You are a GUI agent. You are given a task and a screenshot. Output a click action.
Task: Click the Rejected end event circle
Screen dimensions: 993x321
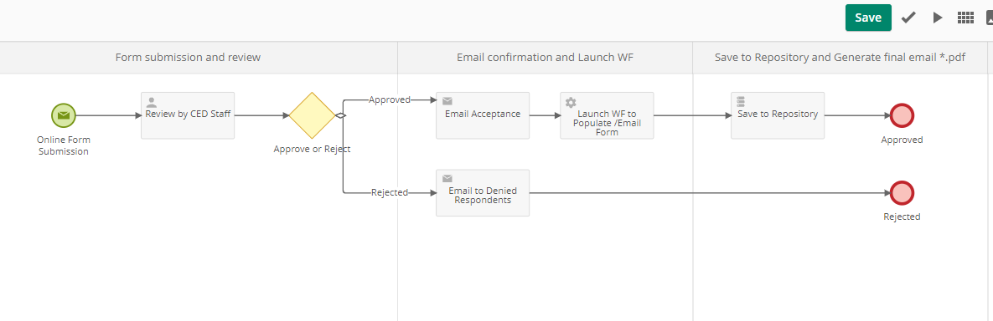click(x=902, y=193)
